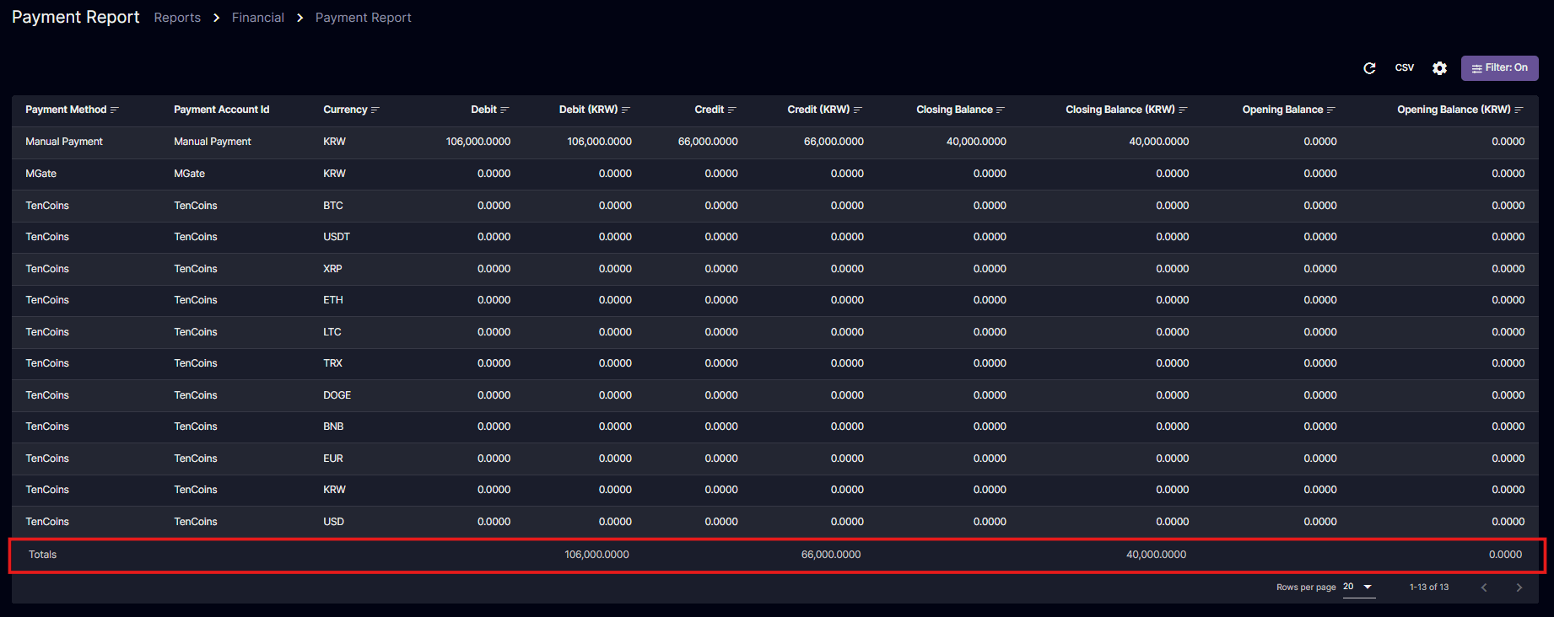Image resolution: width=1554 pixels, height=617 pixels.
Task: Open Payment Method column filter icon
Action: pyautogui.click(x=115, y=110)
